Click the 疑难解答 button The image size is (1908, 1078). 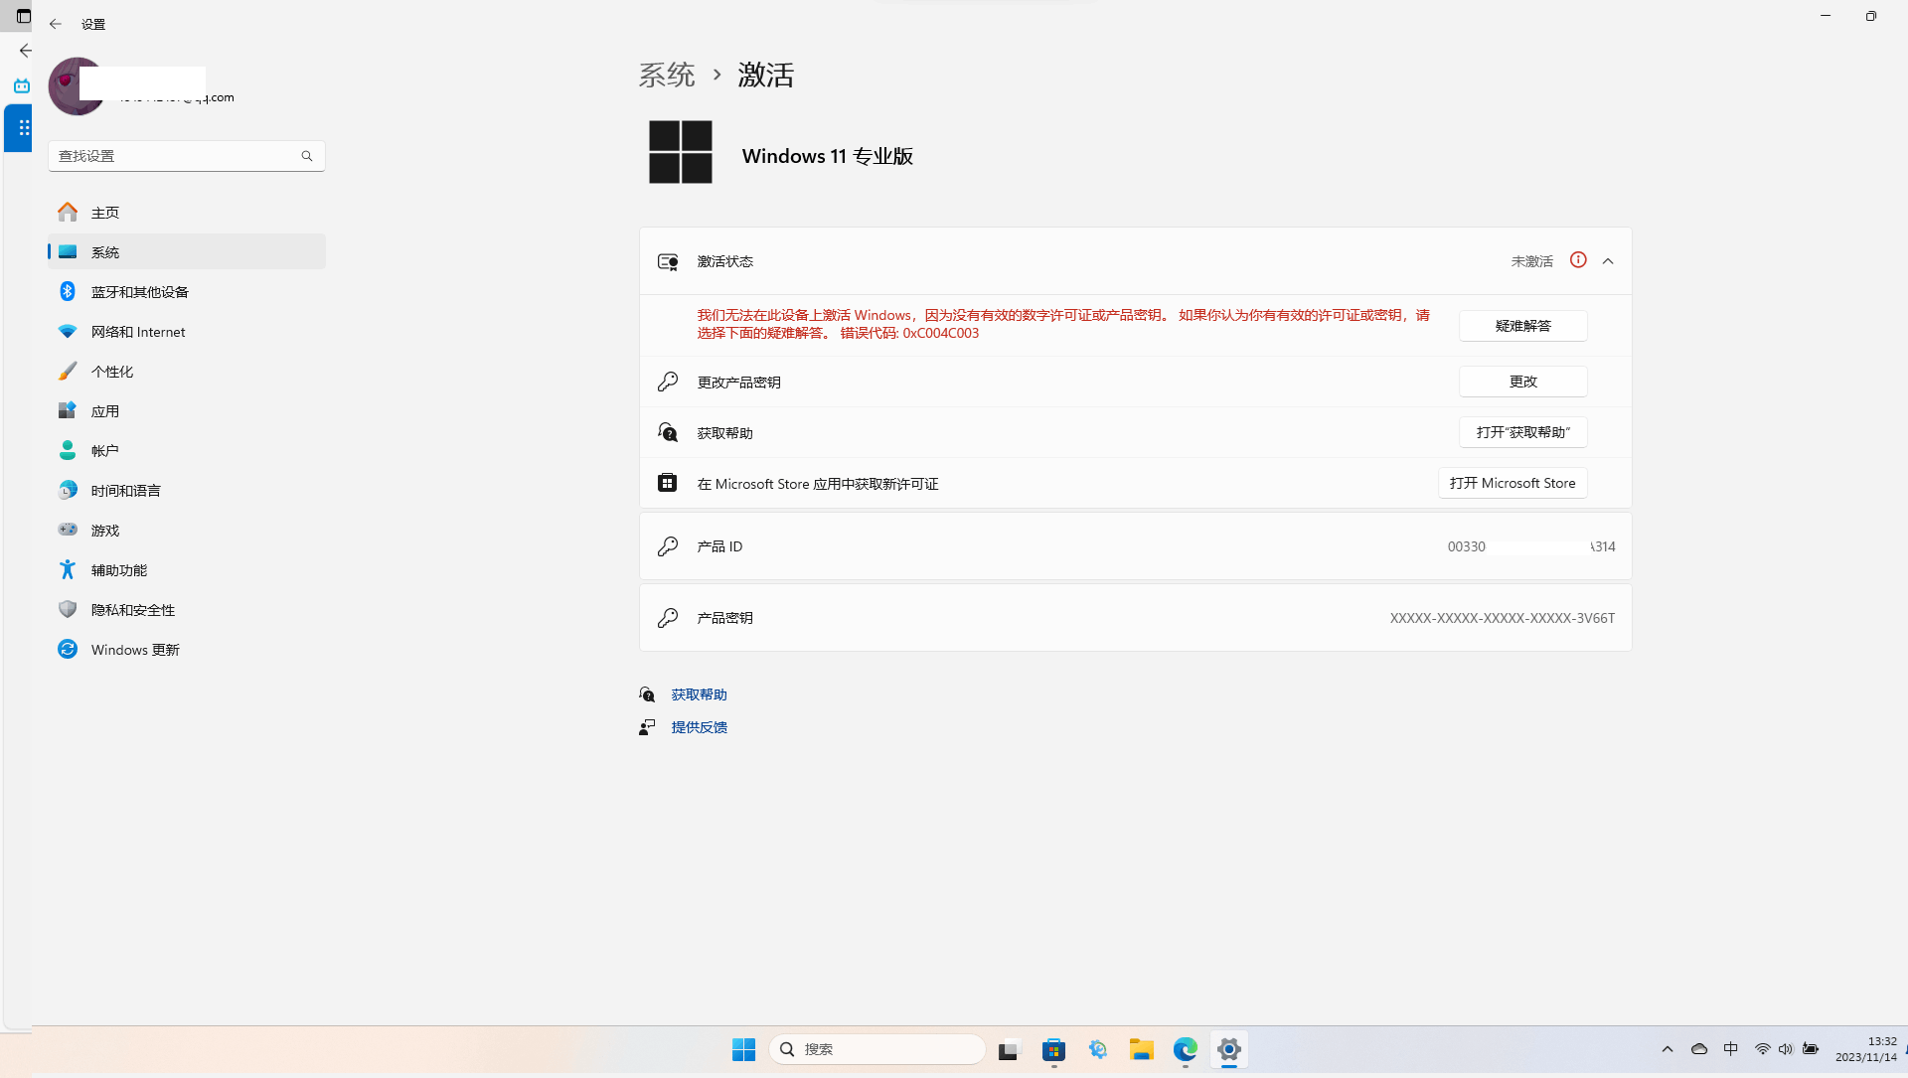[x=1522, y=326]
